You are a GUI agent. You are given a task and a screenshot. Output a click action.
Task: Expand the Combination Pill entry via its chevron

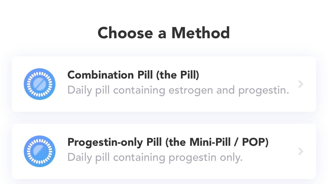301,84
